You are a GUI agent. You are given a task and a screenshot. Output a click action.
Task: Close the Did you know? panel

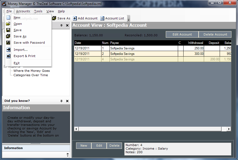pyautogui.click(x=67, y=101)
